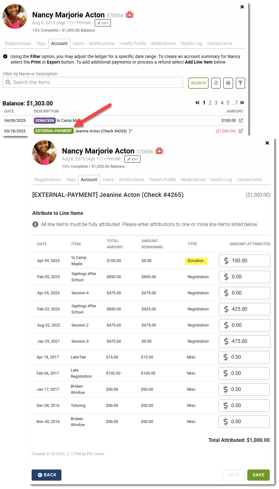279x489 pixels.
Task: Open Health Log tab in top panel
Action: [192, 43]
